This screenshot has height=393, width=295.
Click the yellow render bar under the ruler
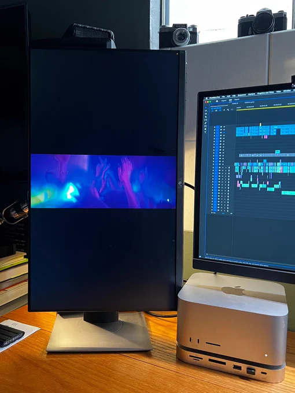click(265, 107)
